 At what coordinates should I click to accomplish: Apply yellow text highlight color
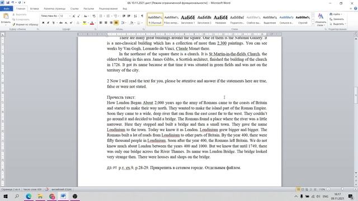[84, 23]
